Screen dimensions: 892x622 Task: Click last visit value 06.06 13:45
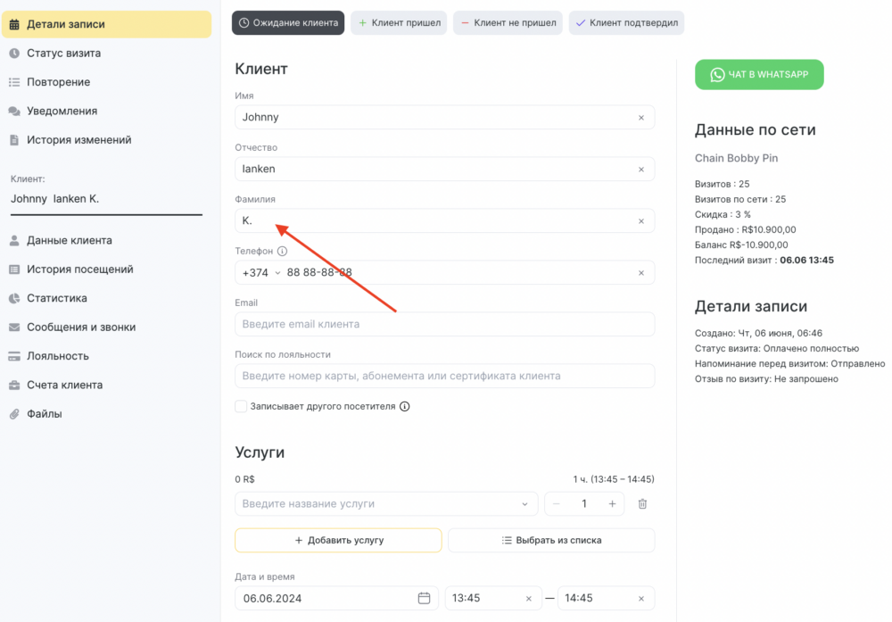806,260
